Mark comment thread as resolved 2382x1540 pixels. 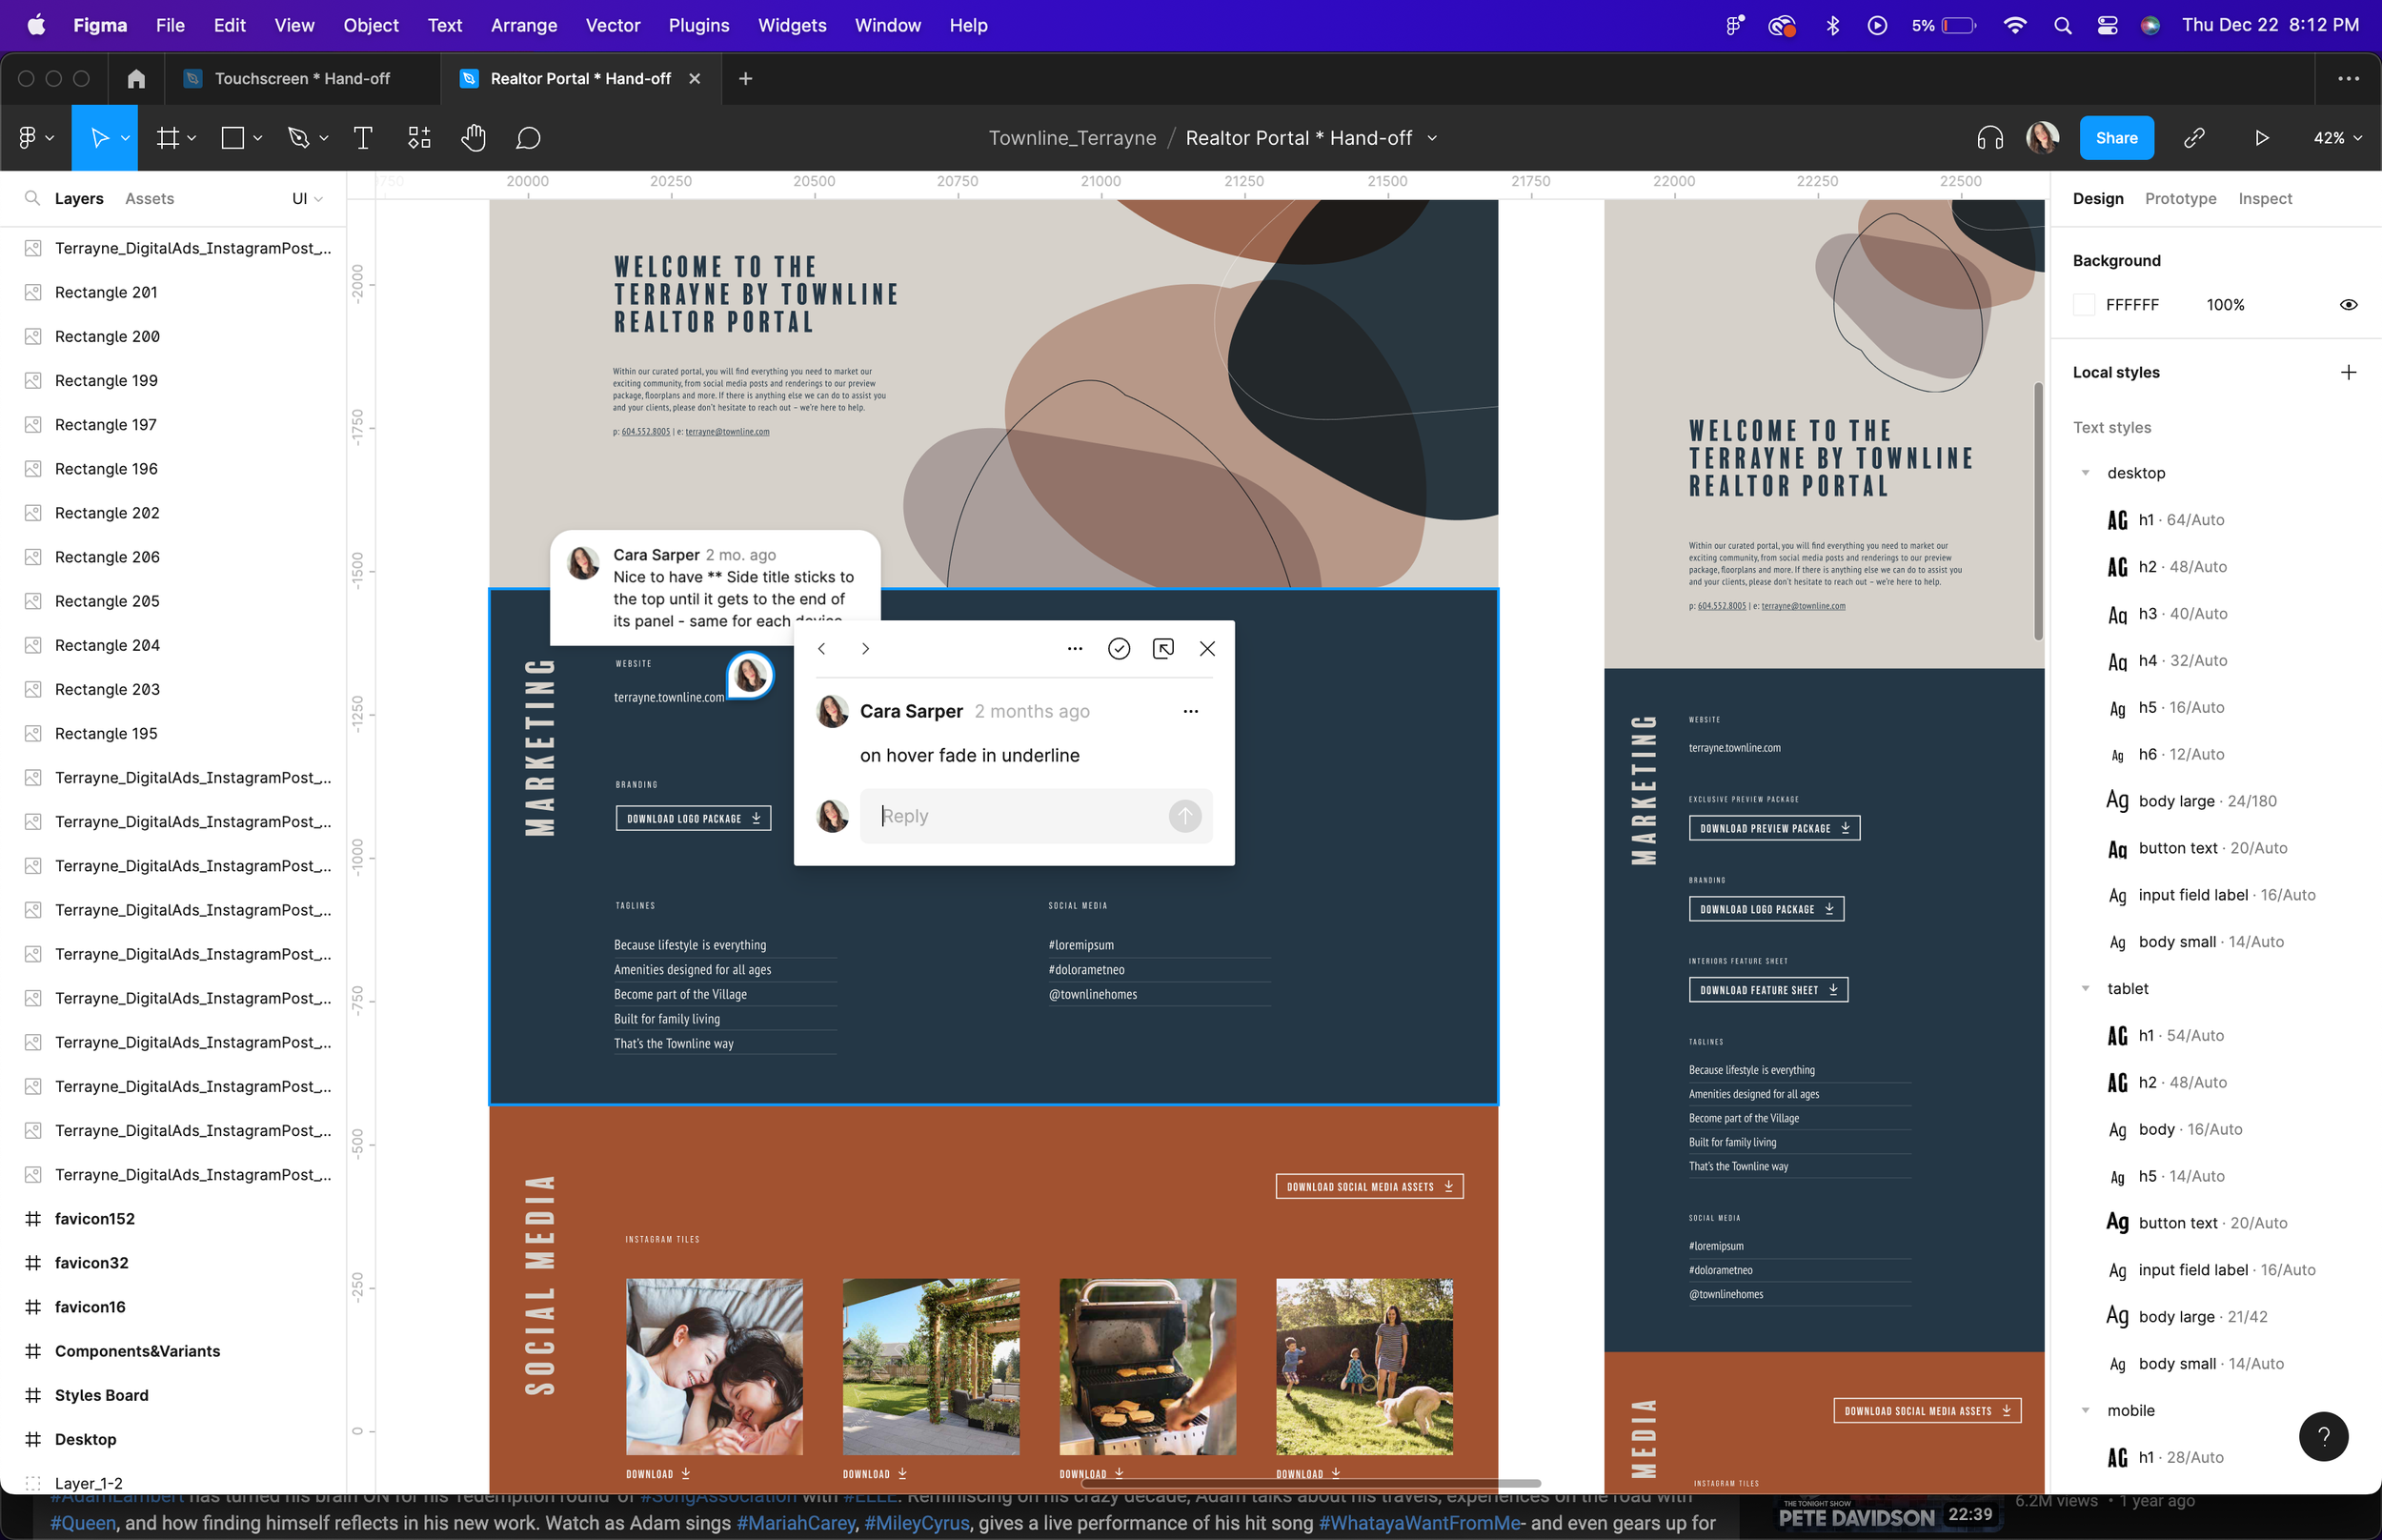point(1119,649)
